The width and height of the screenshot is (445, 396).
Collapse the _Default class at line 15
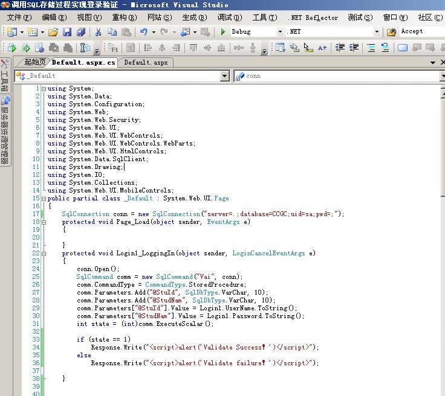tap(44, 199)
